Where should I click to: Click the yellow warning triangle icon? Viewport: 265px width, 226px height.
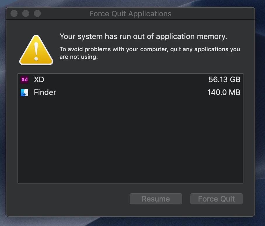36,50
